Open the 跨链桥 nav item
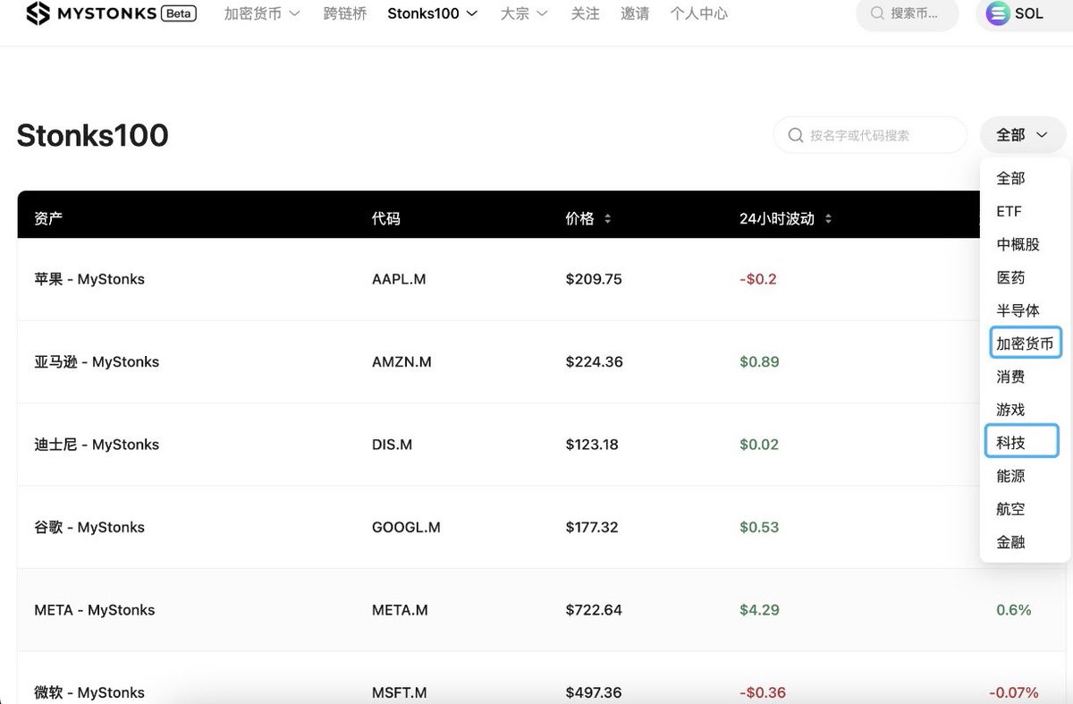 (x=345, y=13)
